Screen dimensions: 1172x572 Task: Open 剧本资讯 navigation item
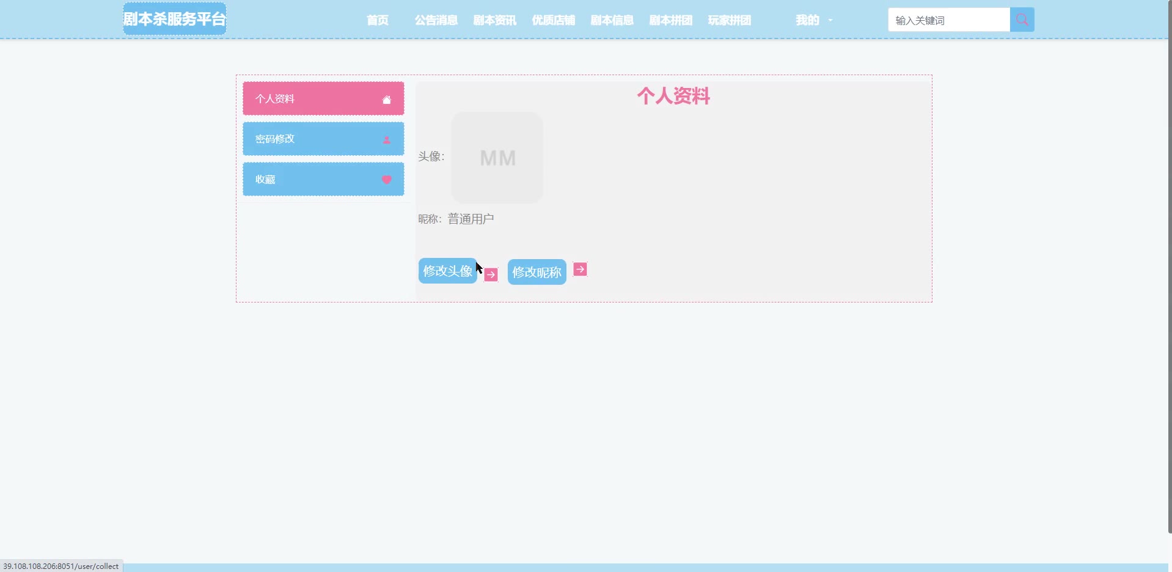(x=495, y=20)
